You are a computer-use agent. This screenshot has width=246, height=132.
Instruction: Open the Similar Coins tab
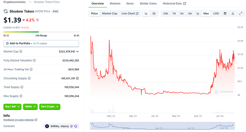point(148,4)
